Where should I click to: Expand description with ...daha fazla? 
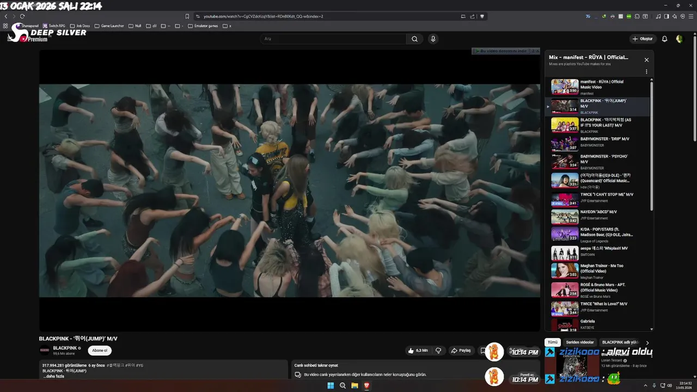tap(54, 376)
